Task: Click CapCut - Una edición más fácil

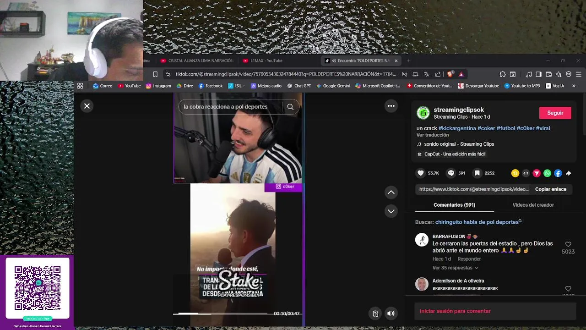Action: click(451, 154)
